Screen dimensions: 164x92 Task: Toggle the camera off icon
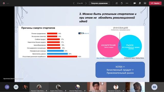tap(135, 3)
